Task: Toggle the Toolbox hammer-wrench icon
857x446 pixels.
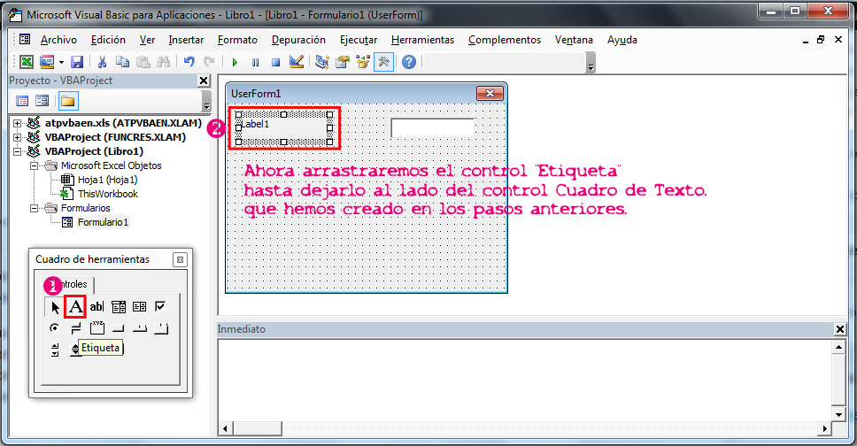Action: [x=383, y=62]
